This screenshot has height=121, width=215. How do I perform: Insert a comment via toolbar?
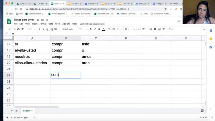click(x=155, y=29)
